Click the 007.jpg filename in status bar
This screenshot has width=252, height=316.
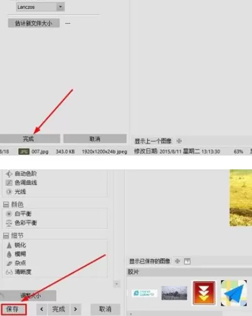click(40, 152)
